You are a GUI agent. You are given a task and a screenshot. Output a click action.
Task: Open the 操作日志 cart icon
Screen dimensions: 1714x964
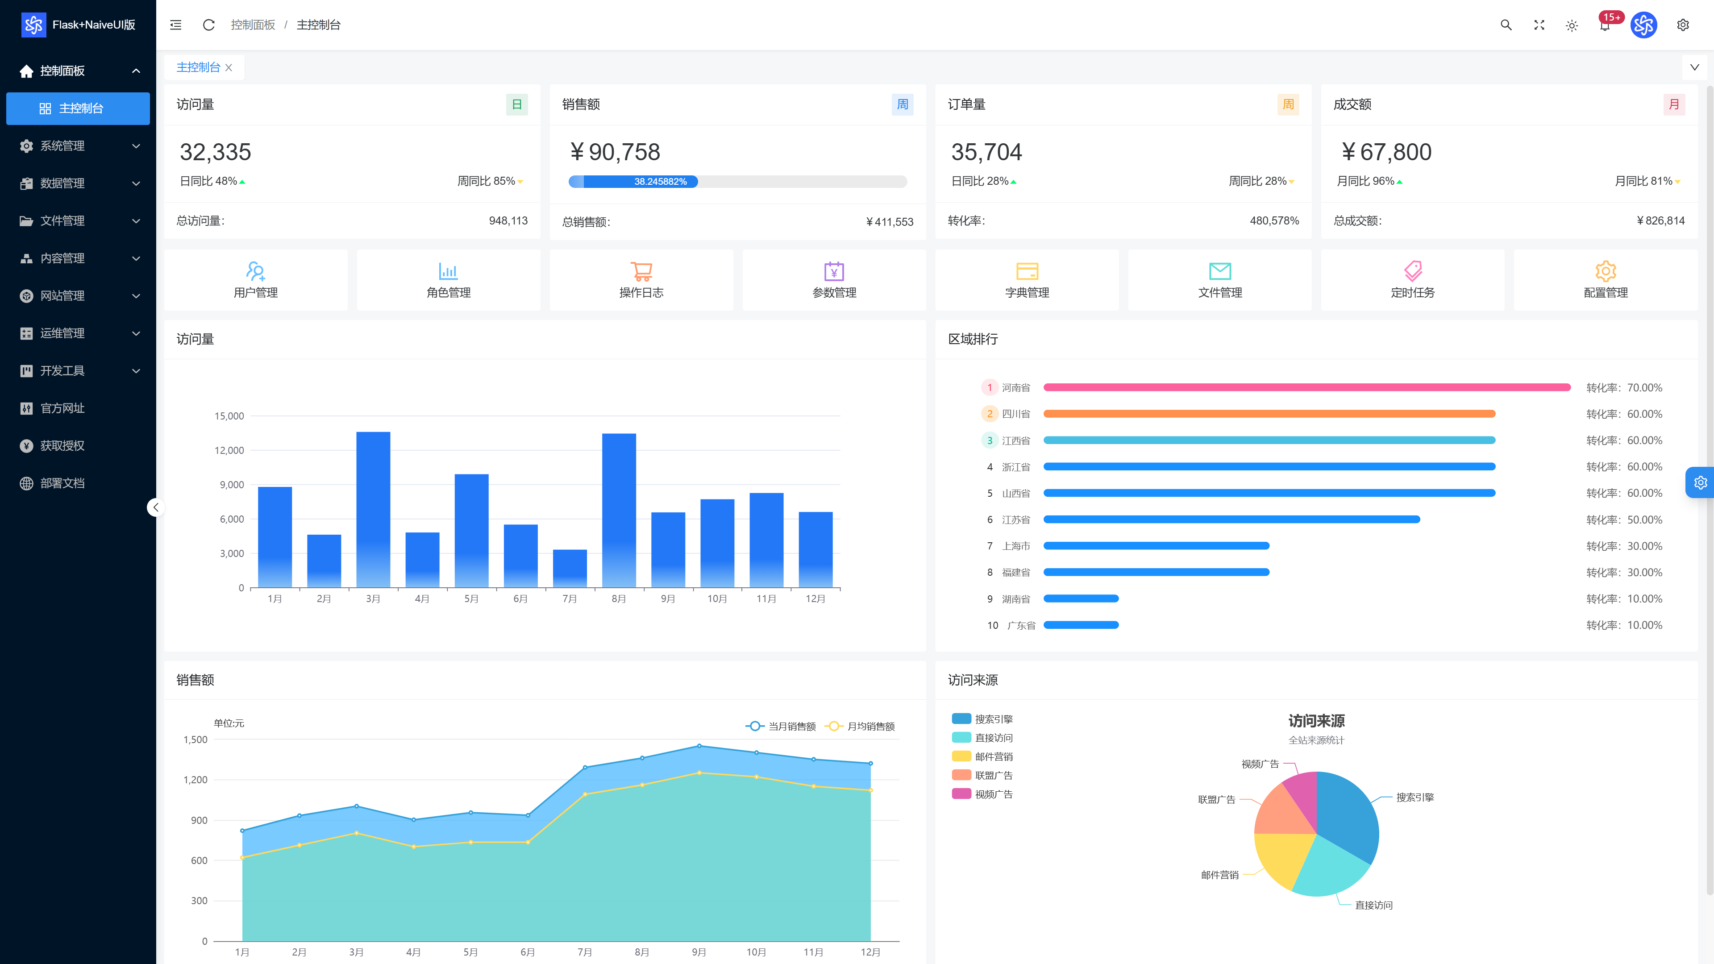coord(641,271)
